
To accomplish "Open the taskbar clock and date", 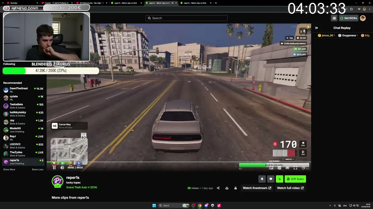I will 365,206.
